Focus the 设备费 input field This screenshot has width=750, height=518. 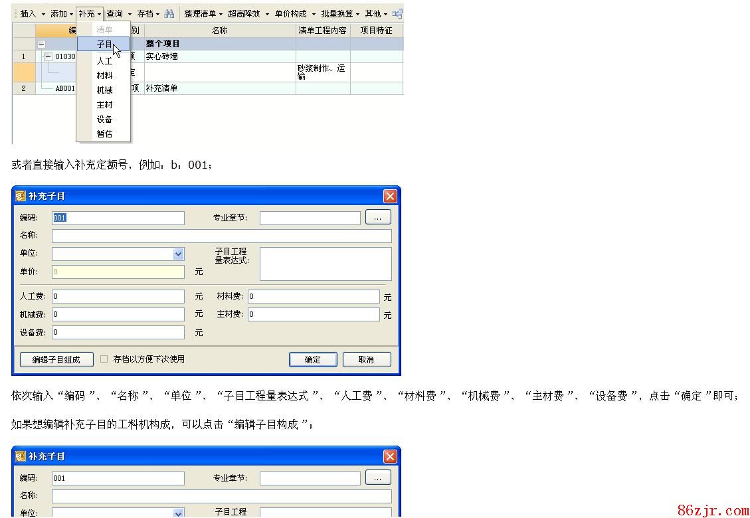coord(118,332)
